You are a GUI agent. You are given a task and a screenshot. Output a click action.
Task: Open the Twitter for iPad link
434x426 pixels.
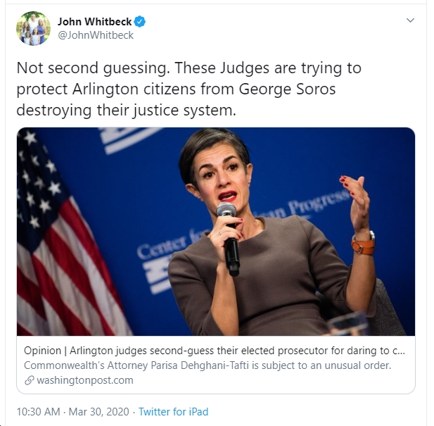tap(173, 412)
